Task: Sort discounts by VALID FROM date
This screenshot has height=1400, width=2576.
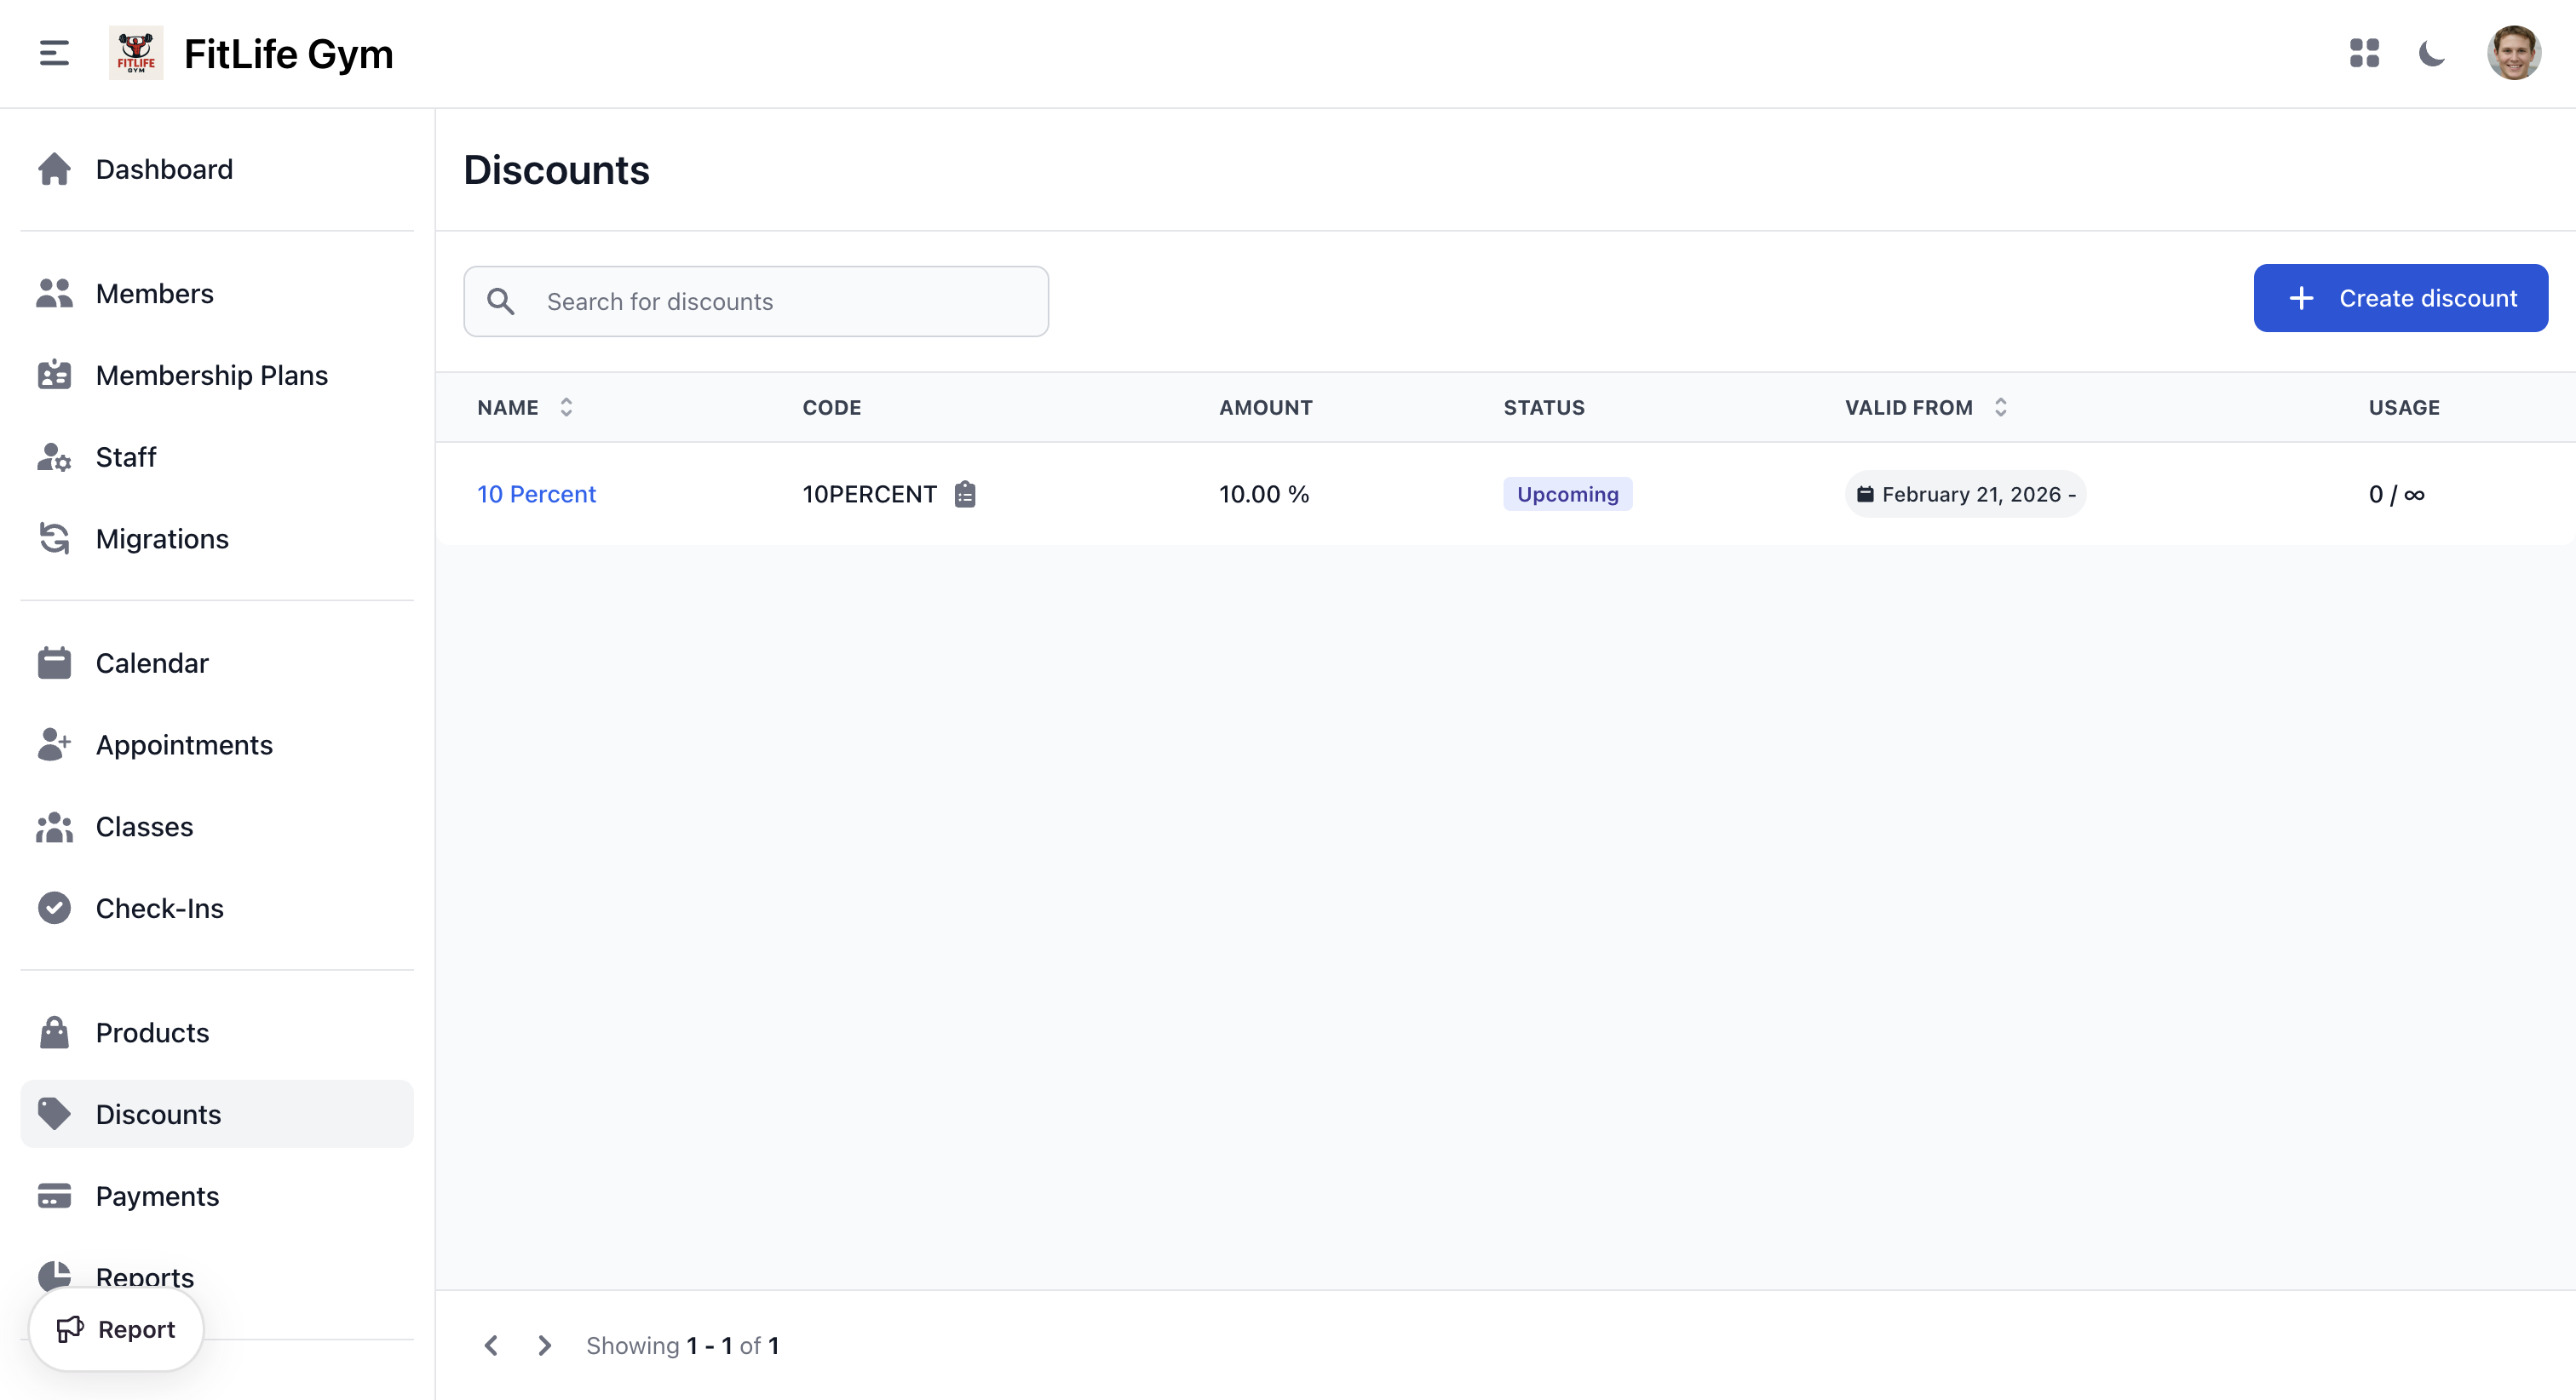Action: 2000,407
